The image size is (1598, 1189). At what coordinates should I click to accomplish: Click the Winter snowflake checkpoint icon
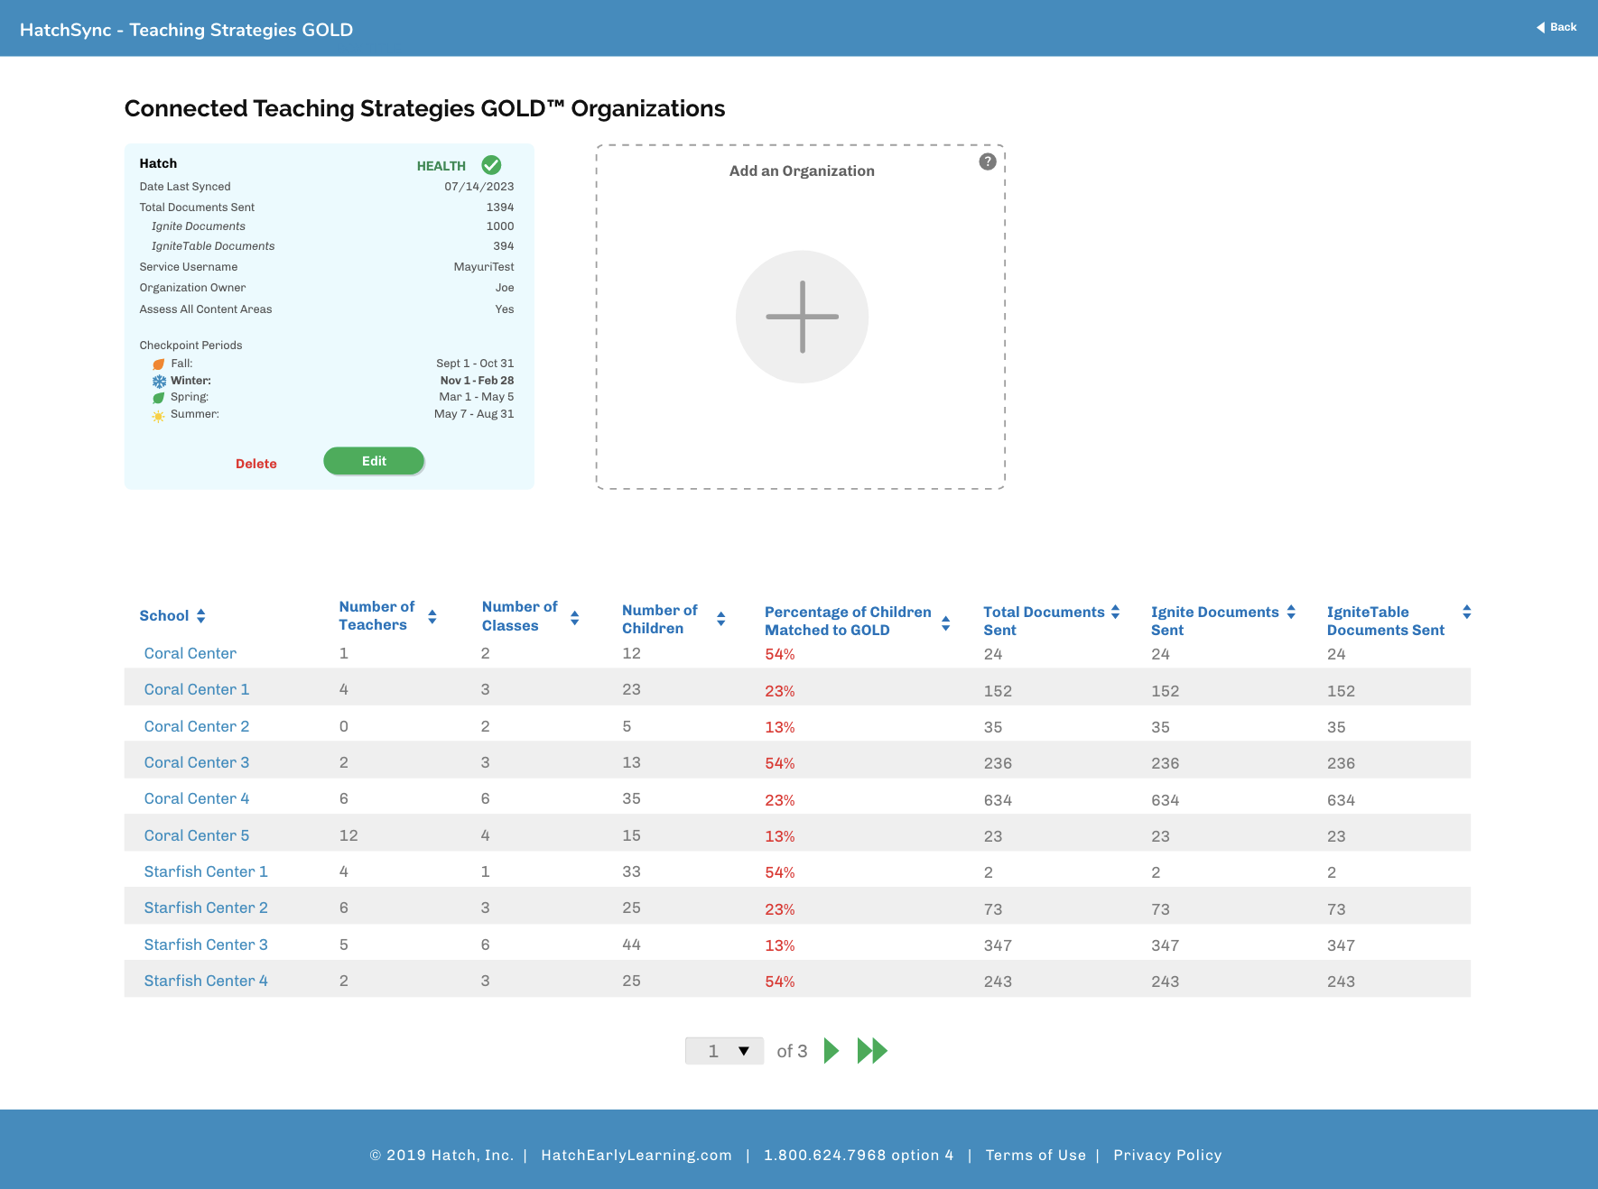(x=159, y=381)
